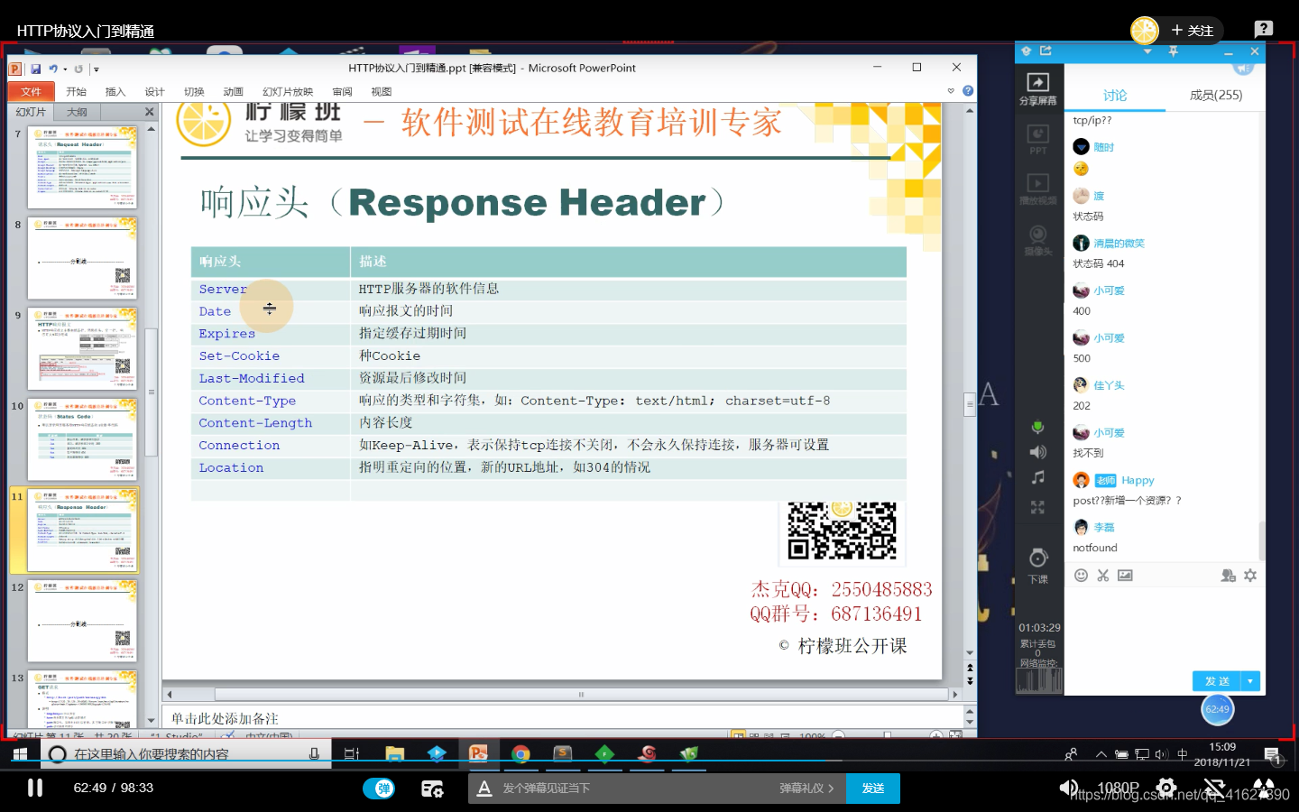The height and width of the screenshot is (812, 1299).
Task: Open the scissors screenshot tool in chat
Action: pos(1103,576)
